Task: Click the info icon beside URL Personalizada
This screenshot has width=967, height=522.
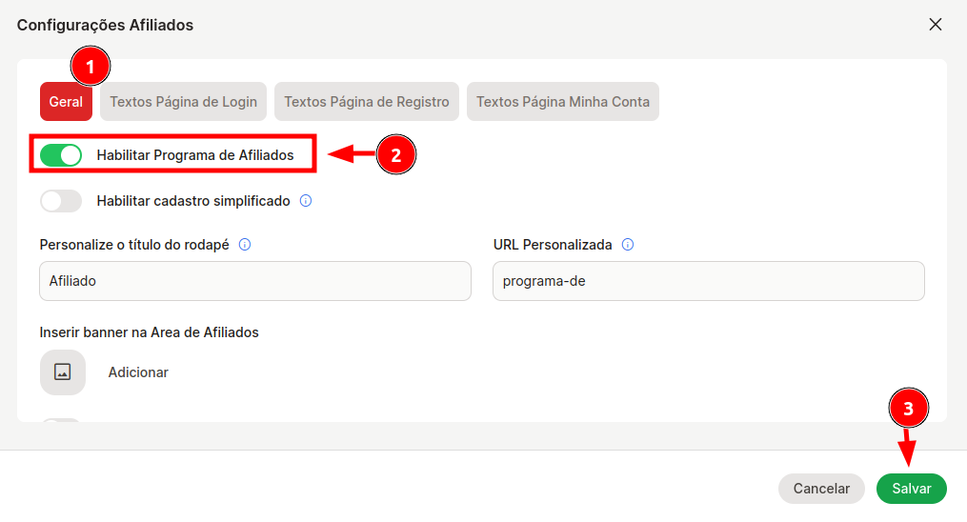Action: (x=628, y=245)
